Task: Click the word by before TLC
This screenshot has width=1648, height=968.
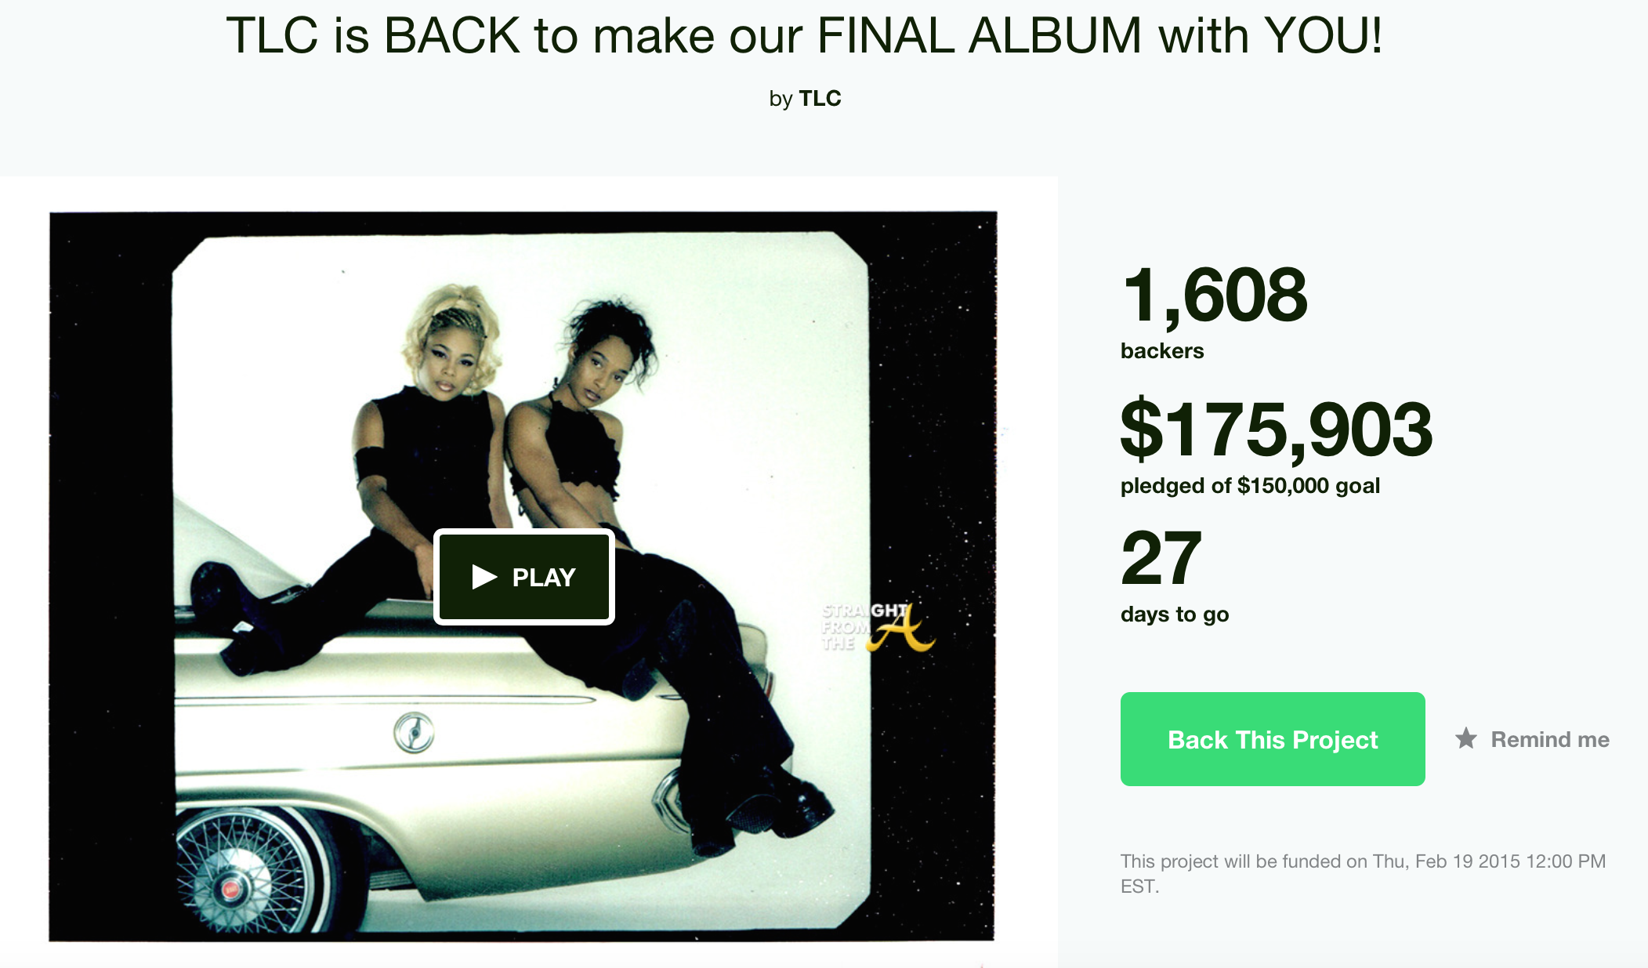Action: [781, 99]
